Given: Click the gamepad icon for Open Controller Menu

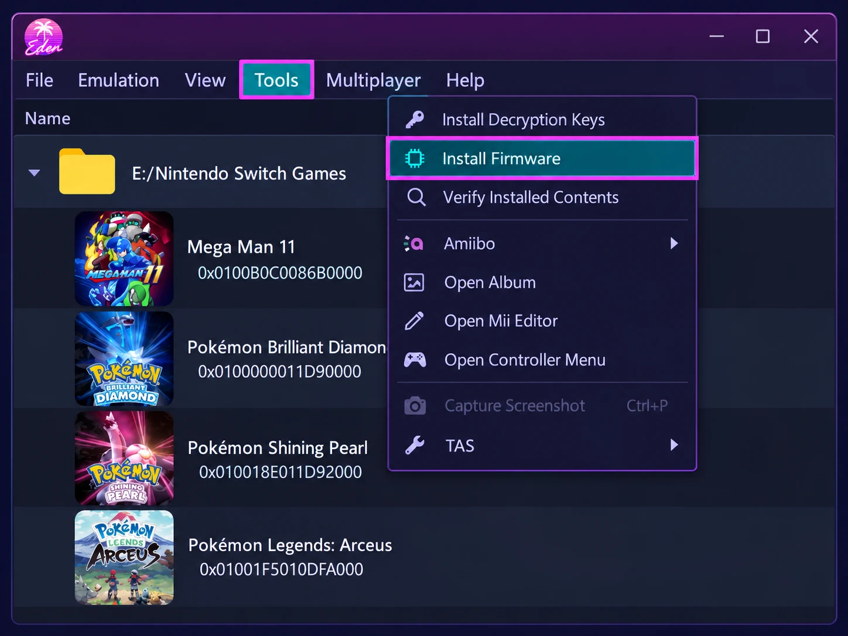Looking at the screenshot, I should (x=415, y=360).
